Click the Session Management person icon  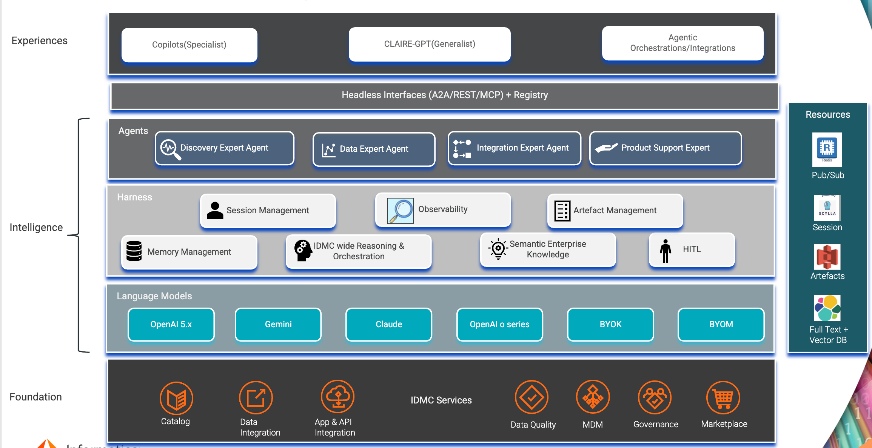click(215, 210)
